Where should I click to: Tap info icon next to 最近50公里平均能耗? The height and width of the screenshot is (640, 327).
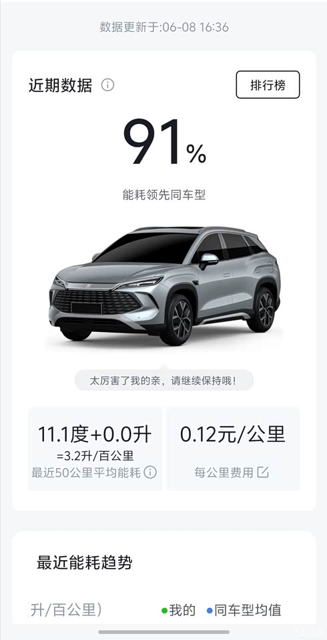coord(150,472)
